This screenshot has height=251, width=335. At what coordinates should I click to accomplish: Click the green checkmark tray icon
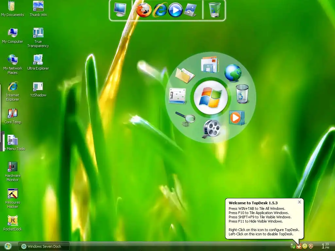click(293, 246)
